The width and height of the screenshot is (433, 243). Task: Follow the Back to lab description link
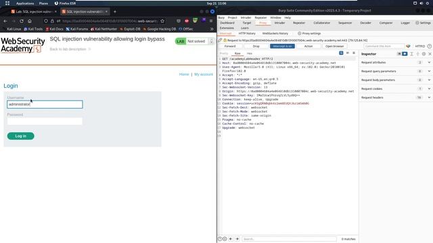[70, 49]
